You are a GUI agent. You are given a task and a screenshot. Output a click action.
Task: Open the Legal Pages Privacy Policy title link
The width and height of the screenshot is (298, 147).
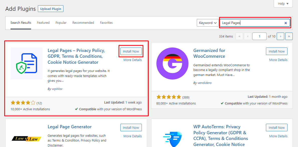click(76, 56)
